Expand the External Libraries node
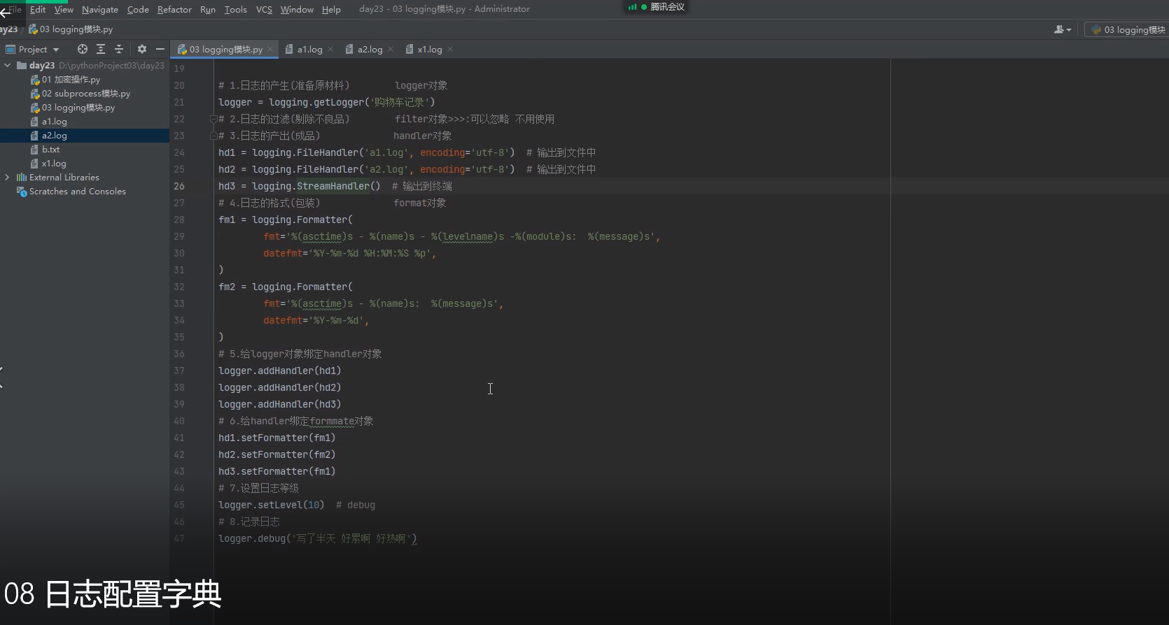This screenshot has height=625, width=1169. click(8, 178)
